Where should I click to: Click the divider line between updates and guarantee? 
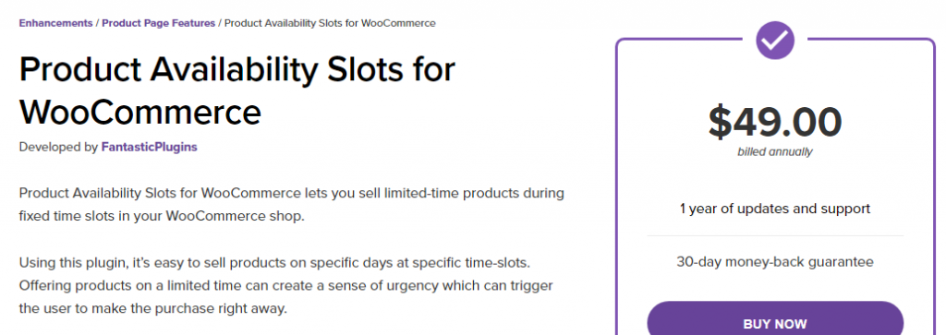click(775, 235)
